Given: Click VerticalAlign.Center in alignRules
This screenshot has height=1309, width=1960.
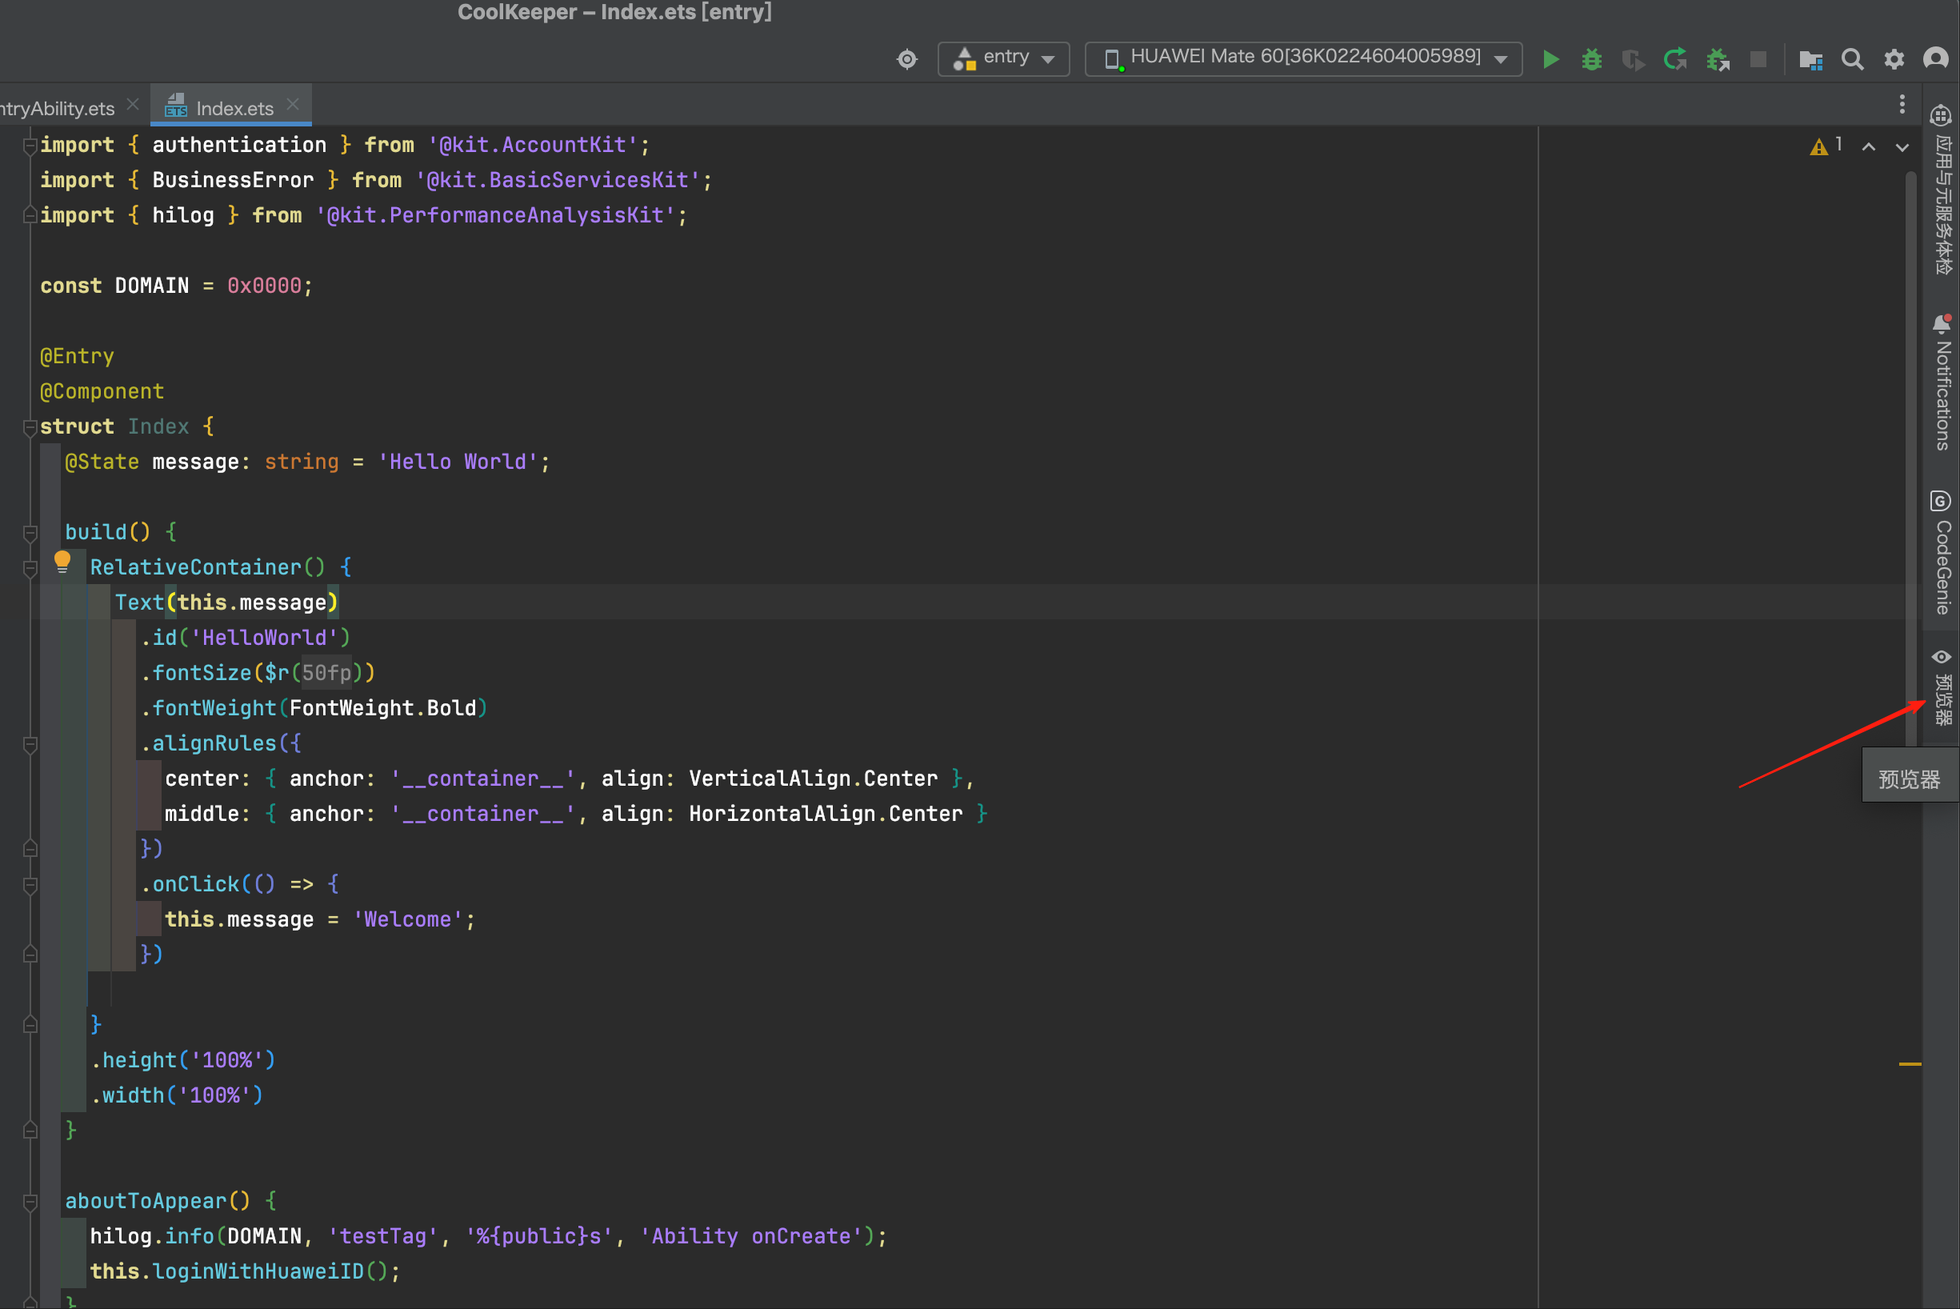Looking at the screenshot, I should (813, 779).
